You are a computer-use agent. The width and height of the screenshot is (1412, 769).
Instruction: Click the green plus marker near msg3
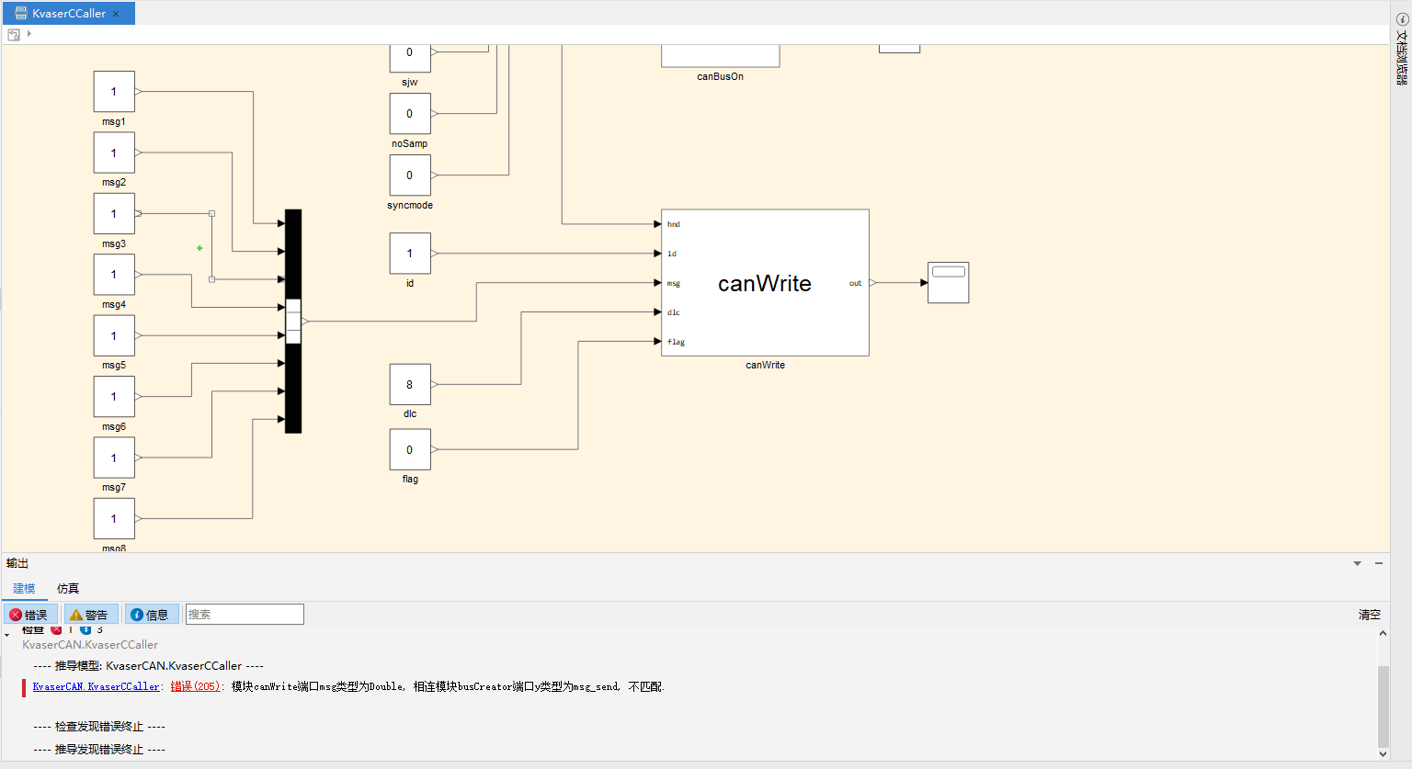coord(199,248)
